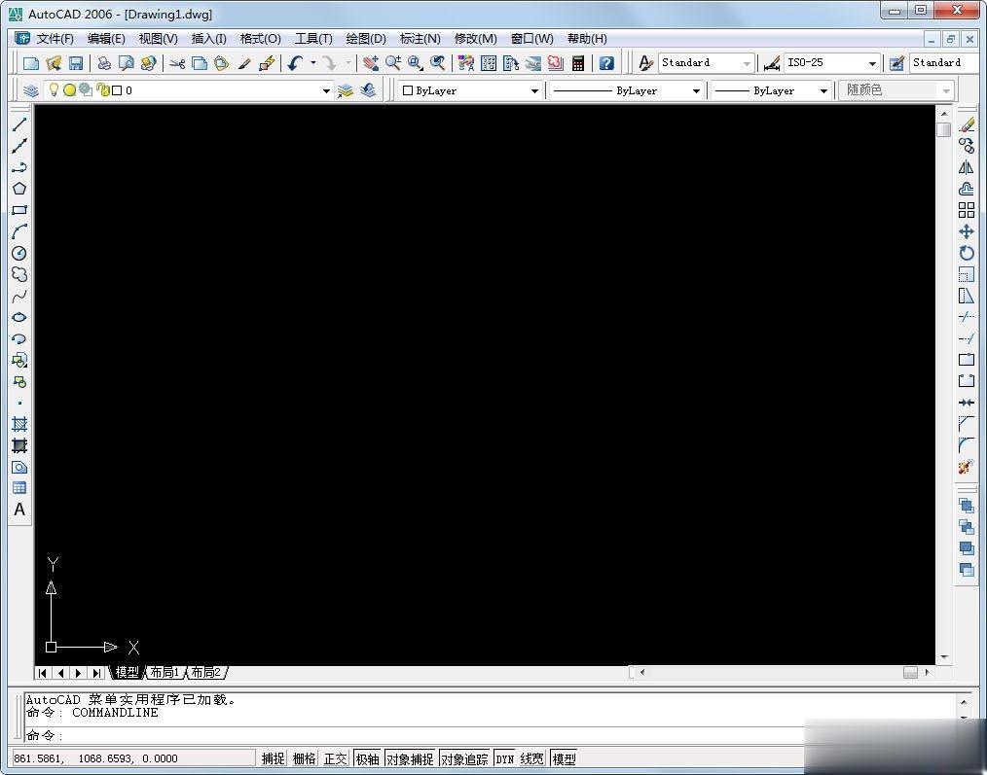The height and width of the screenshot is (775, 987).
Task: Select the Offset tool
Action: tap(967, 189)
